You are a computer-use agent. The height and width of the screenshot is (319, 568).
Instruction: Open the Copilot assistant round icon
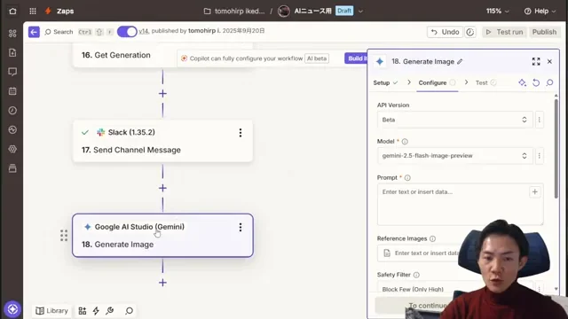12,309
